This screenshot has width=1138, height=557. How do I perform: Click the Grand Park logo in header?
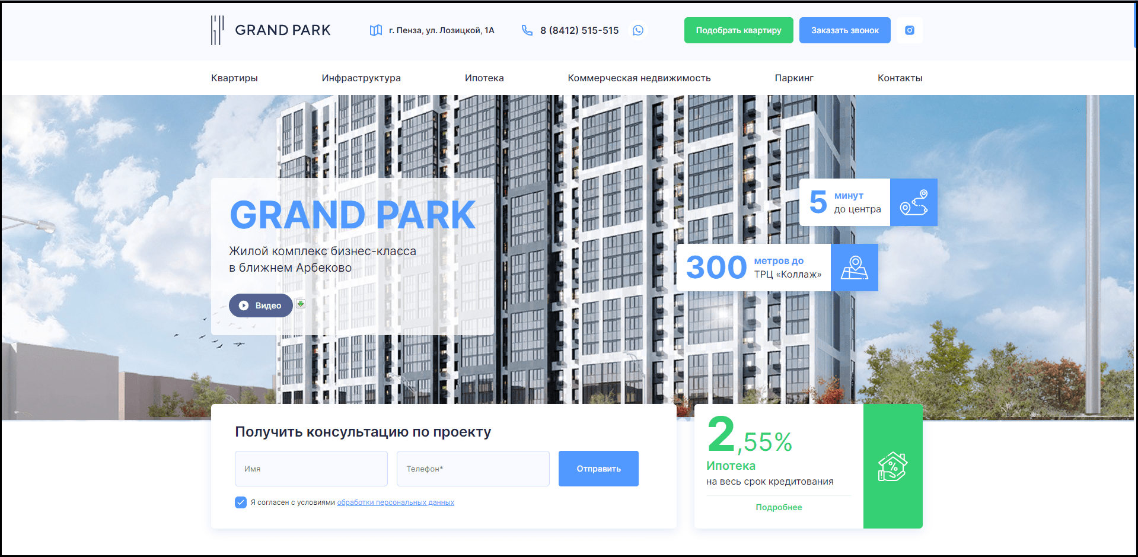pos(270,30)
